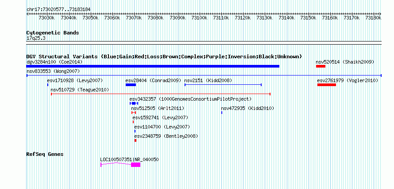Screen dimensions: 394x189
Task: Click the chr17:73020577..73183184 coordinate text
Action: 58,9
